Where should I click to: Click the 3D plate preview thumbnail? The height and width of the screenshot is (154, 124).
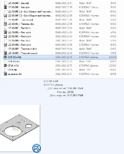(x=20, y=128)
